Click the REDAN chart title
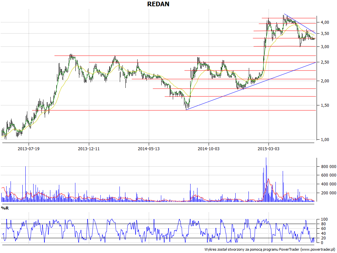Image resolution: width=337 pixels, height=253 pixels. coord(158,4)
